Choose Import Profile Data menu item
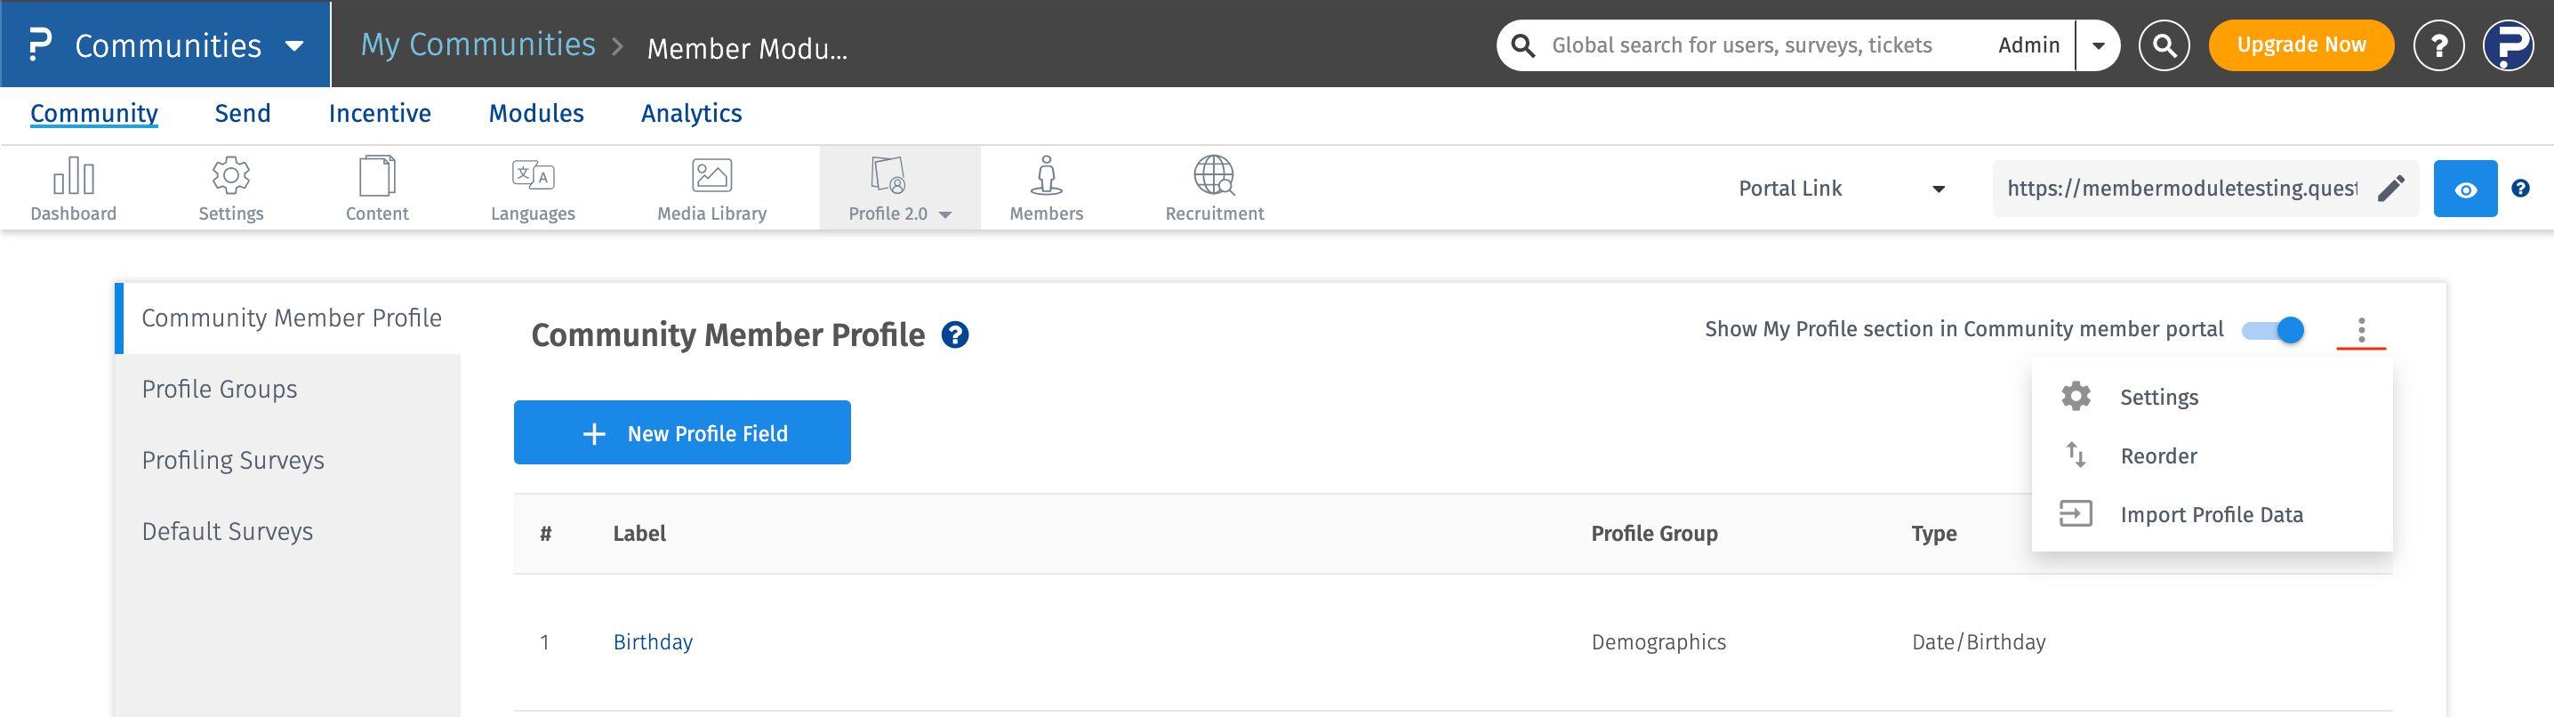 click(x=2211, y=515)
